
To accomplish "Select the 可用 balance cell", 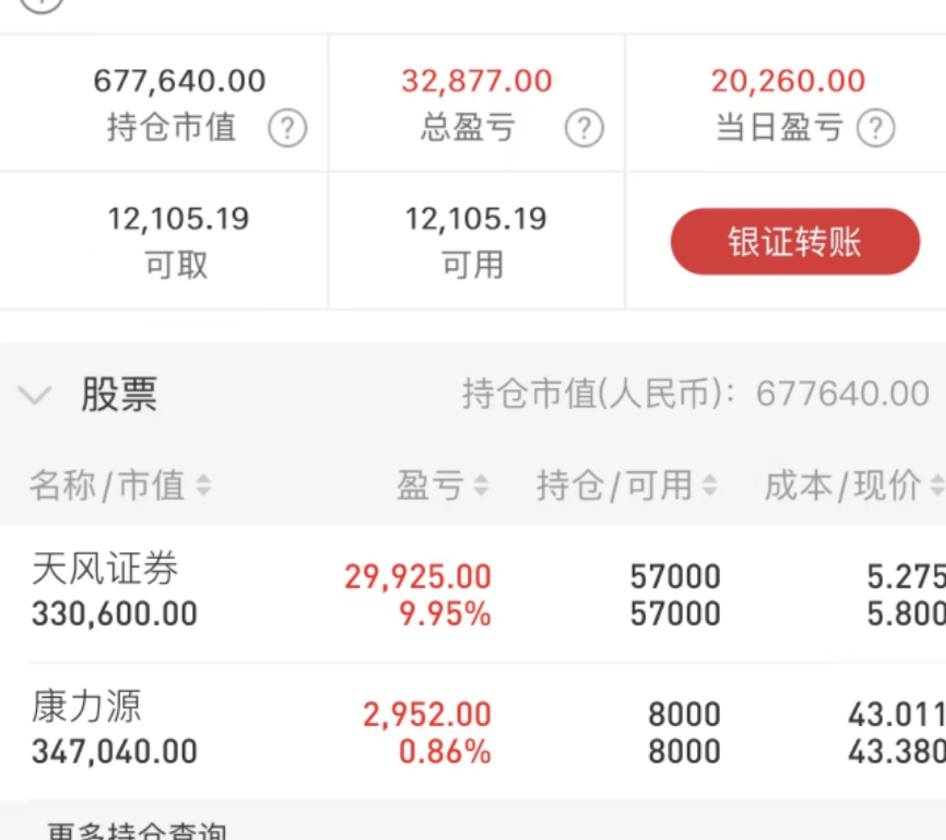I will [x=476, y=241].
